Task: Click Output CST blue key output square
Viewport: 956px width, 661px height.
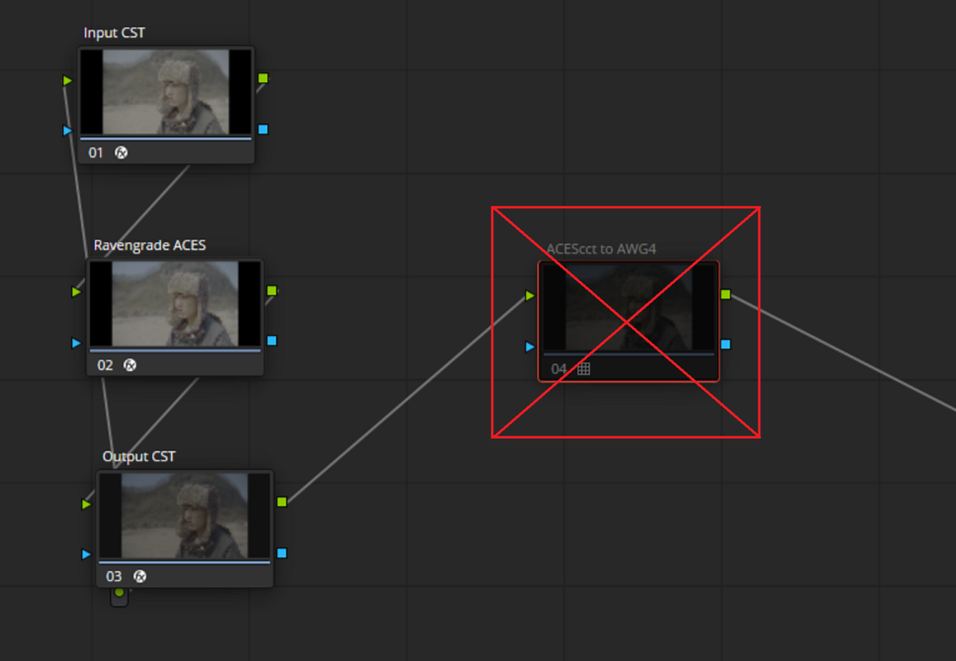Action: pyautogui.click(x=282, y=553)
